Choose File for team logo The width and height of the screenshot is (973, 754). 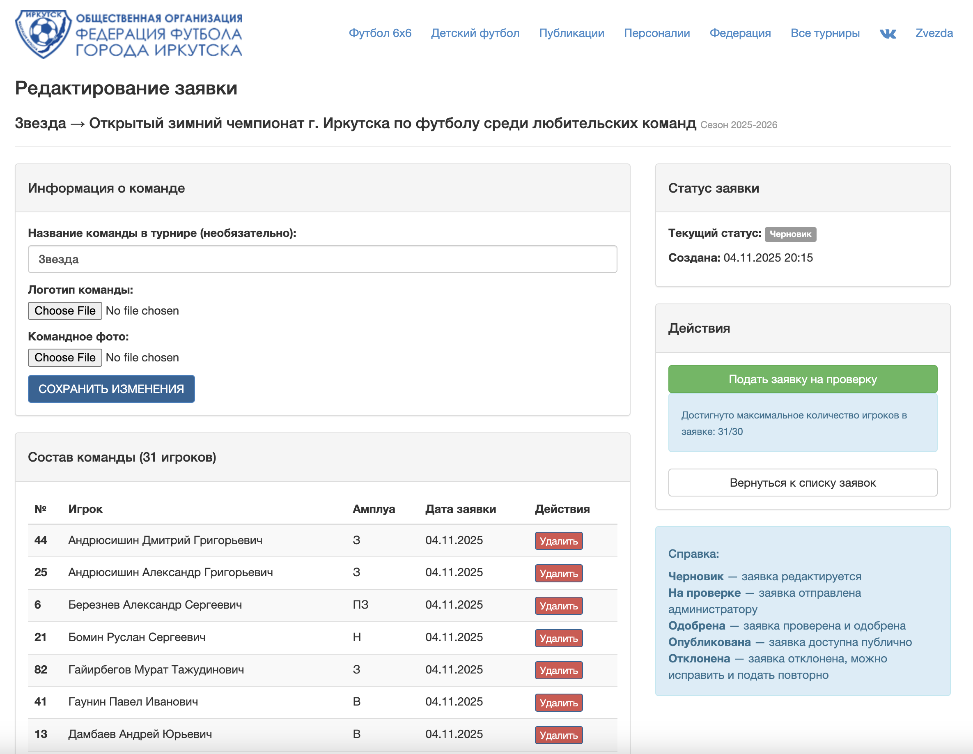tap(65, 310)
